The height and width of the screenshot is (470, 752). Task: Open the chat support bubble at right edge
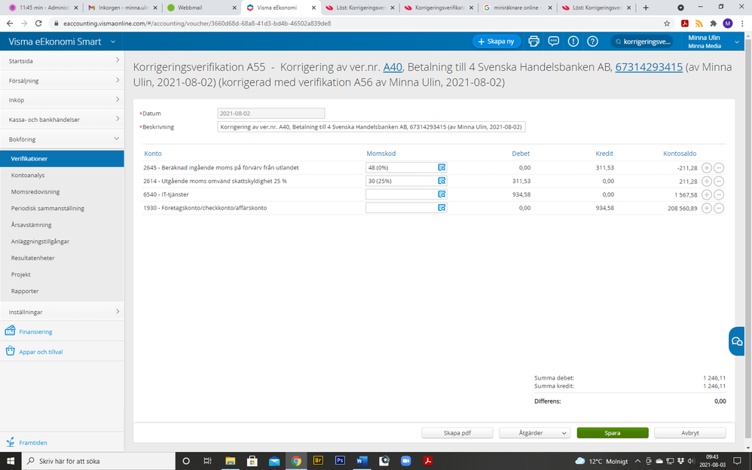[737, 341]
